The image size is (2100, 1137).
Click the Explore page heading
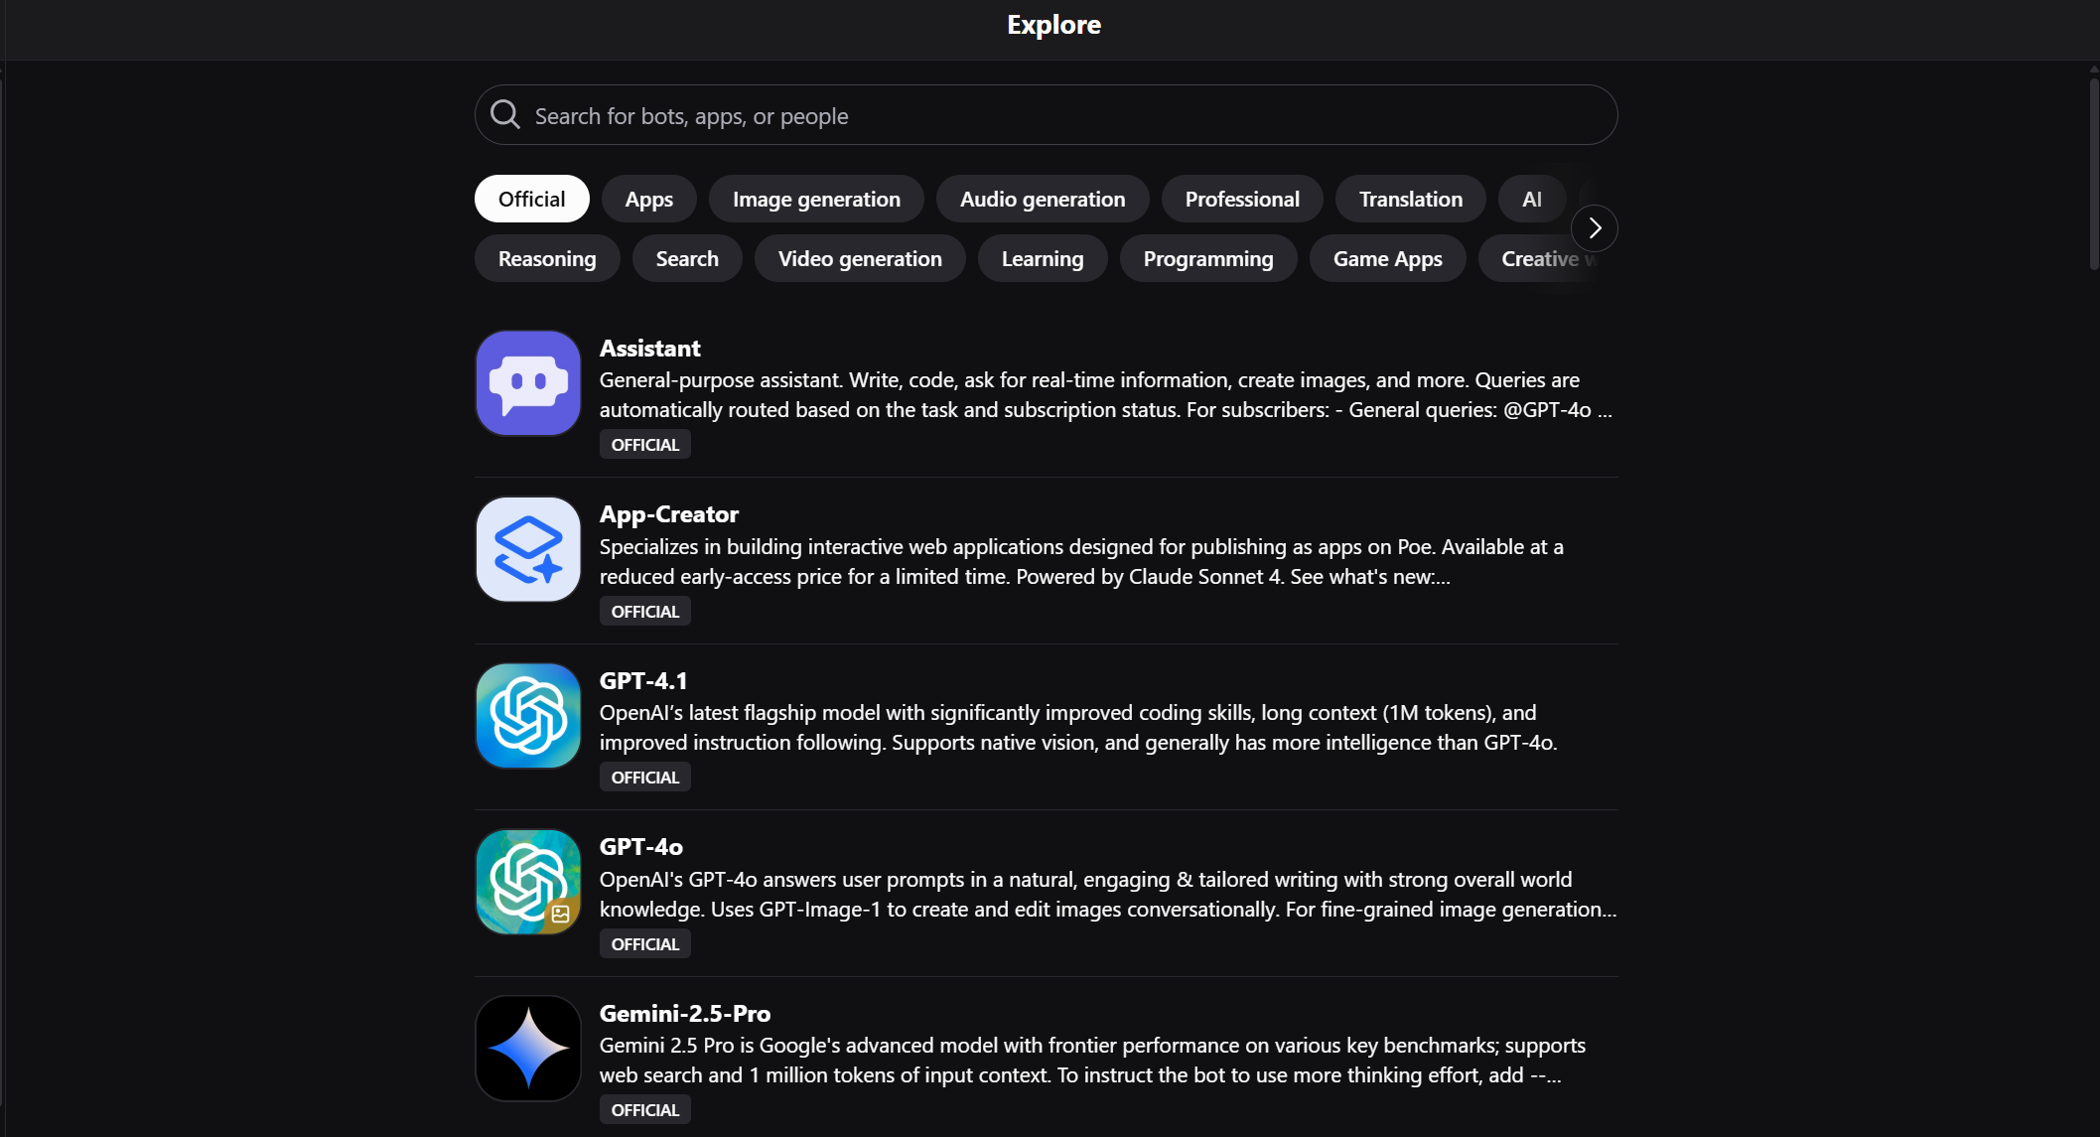[x=1053, y=25]
